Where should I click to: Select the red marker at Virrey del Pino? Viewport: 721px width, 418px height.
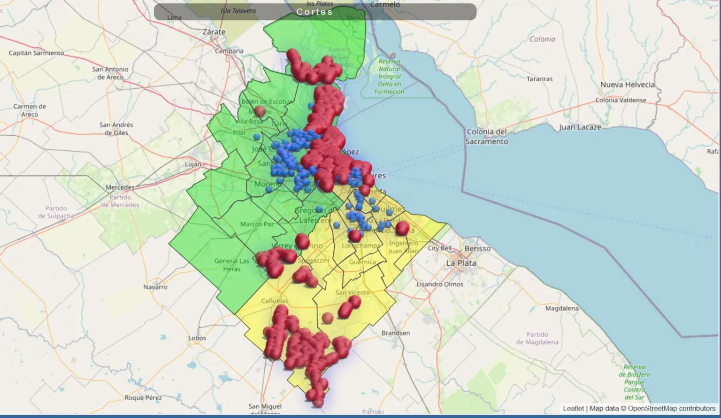click(302, 241)
